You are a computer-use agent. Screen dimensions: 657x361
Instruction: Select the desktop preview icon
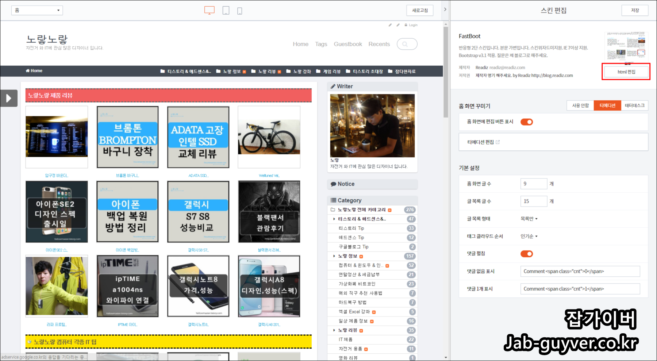(x=209, y=10)
